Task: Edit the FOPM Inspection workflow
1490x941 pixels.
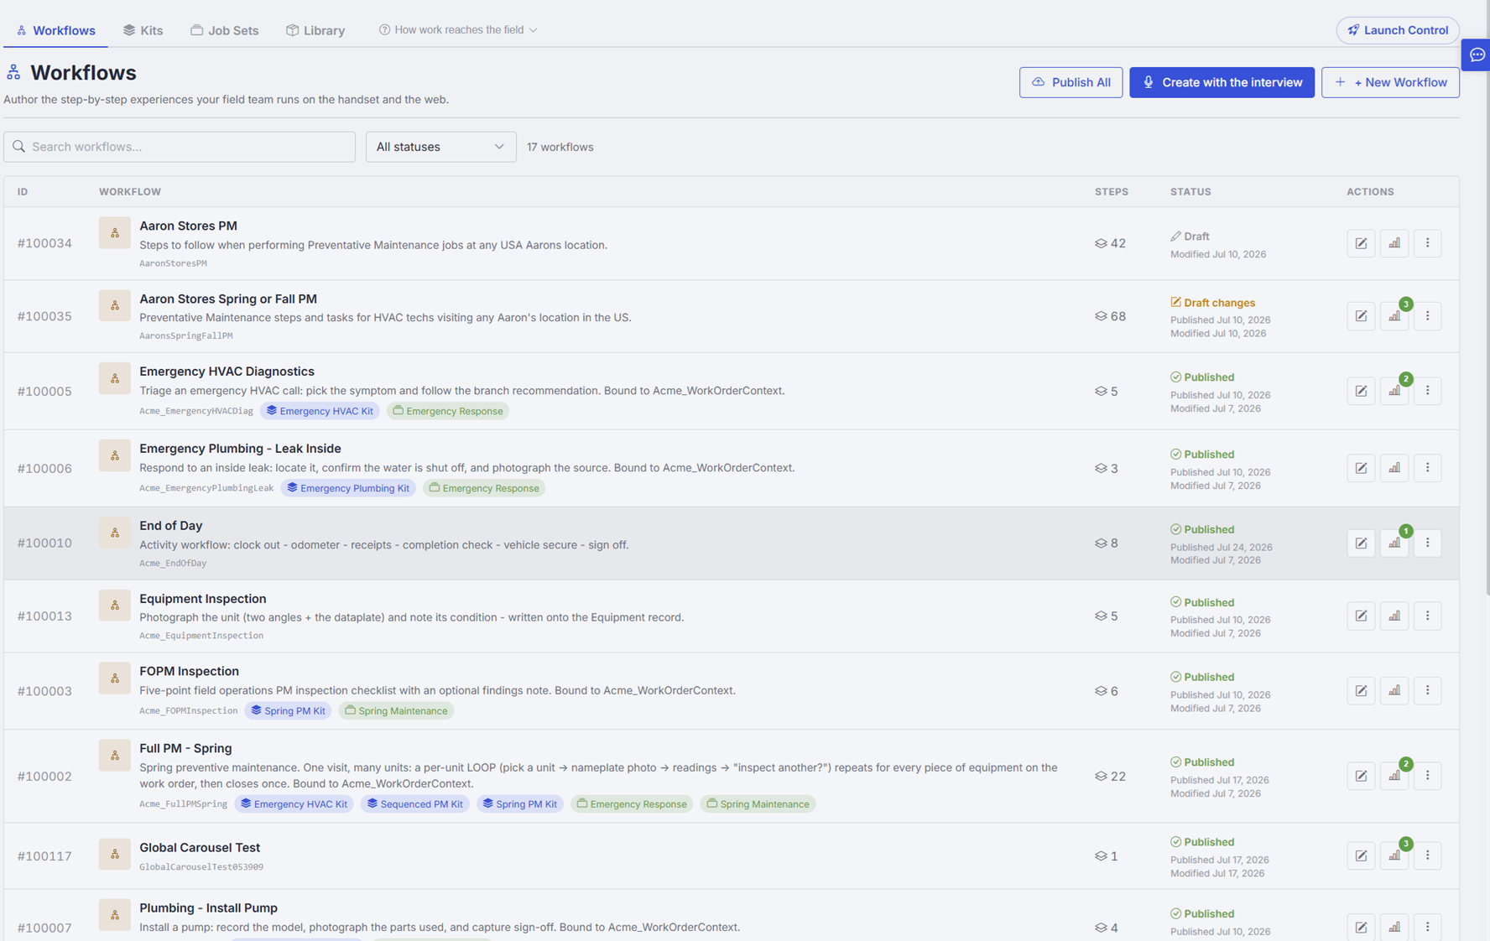Action: click(x=1361, y=691)
